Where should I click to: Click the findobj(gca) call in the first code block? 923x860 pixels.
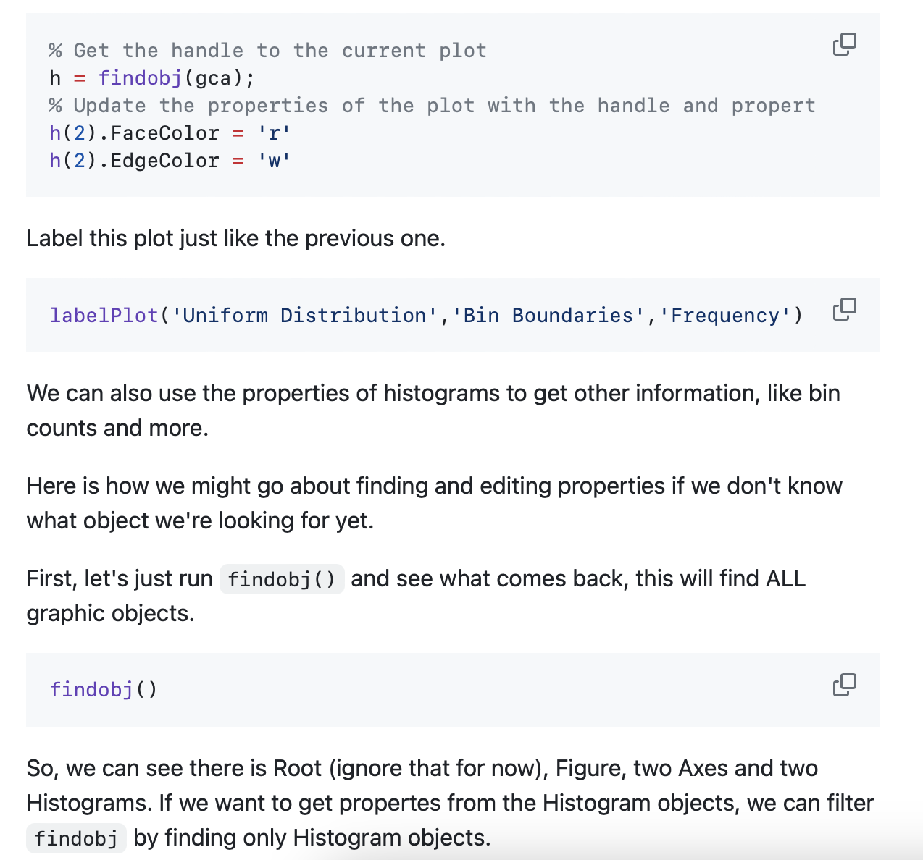pos(177,78)
